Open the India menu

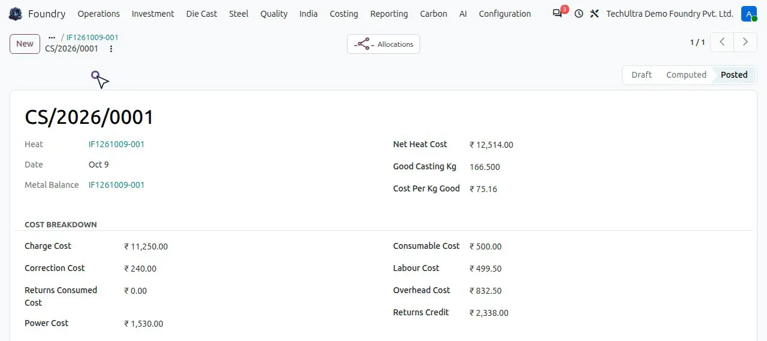309,14
